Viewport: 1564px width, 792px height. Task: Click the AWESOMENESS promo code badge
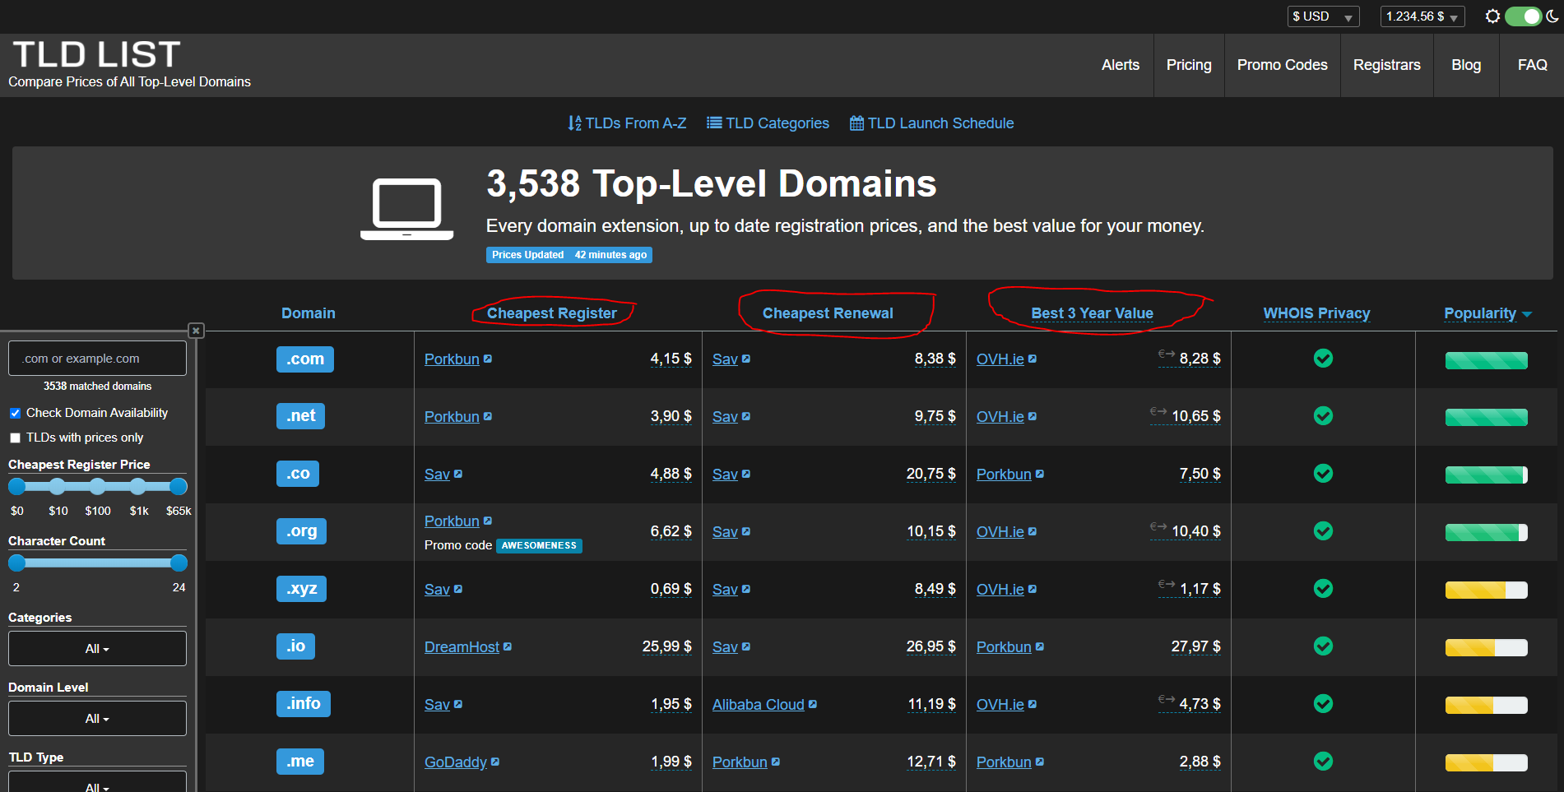pyautogui.click(x=539, y=545)
